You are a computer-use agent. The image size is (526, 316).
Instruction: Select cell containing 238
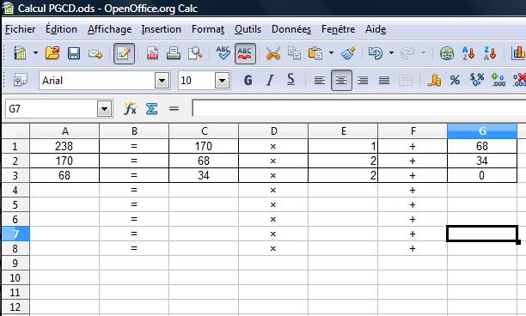click(x=64, y=146)
